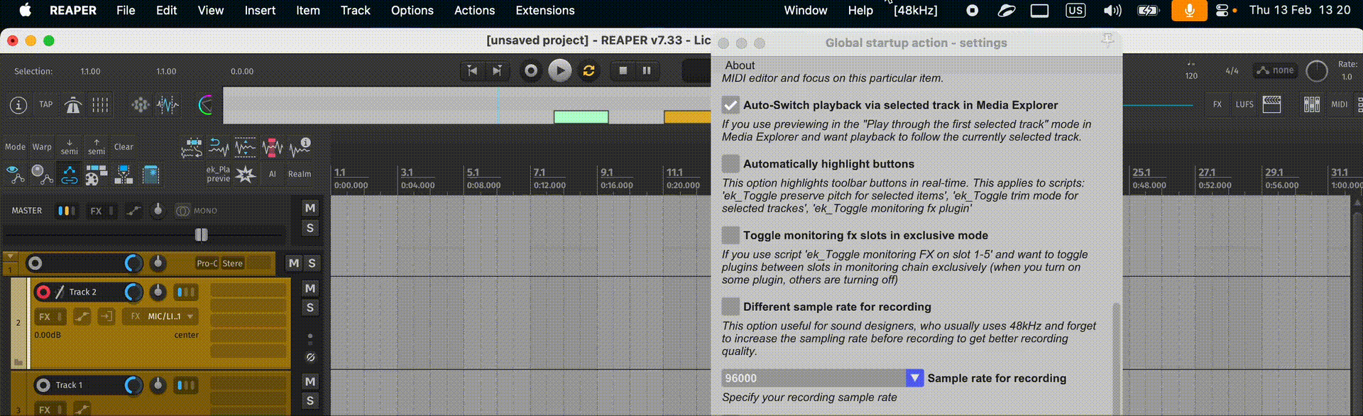This screenshot has width=1363, height=416.
Task: Click the starburst toolbar icon
Action: click(x=246, y=174)
